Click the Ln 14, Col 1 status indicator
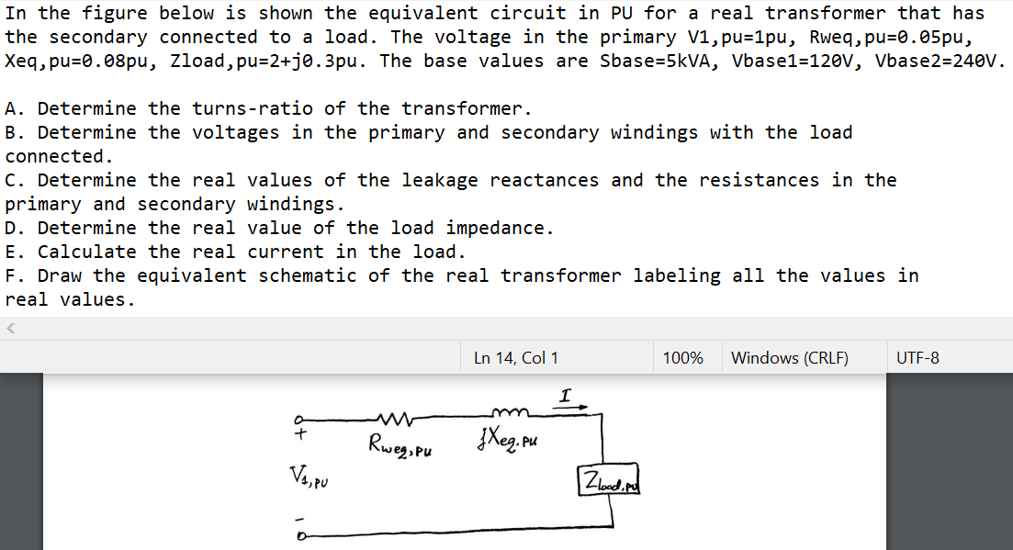Viewport: 1013px width, 550px height. click(x=514, y=357)
